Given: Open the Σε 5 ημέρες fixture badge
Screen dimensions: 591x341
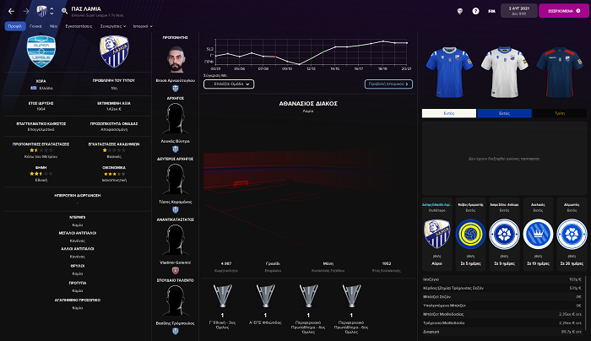Looking at the screenshot, I should coord(470,234).
